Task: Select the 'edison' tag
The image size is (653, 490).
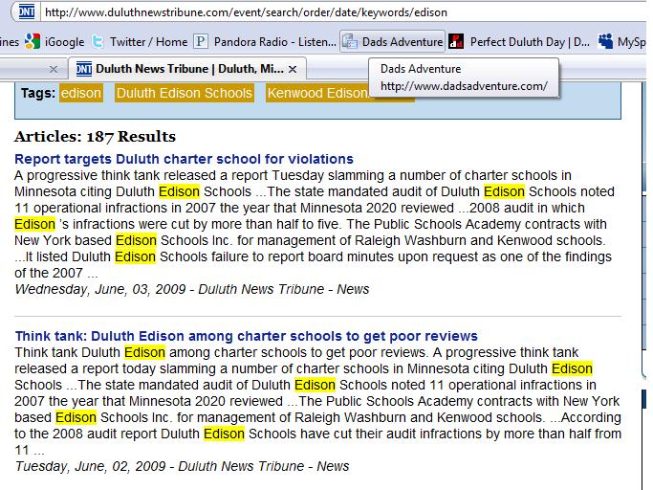Action: pos(81,93)
